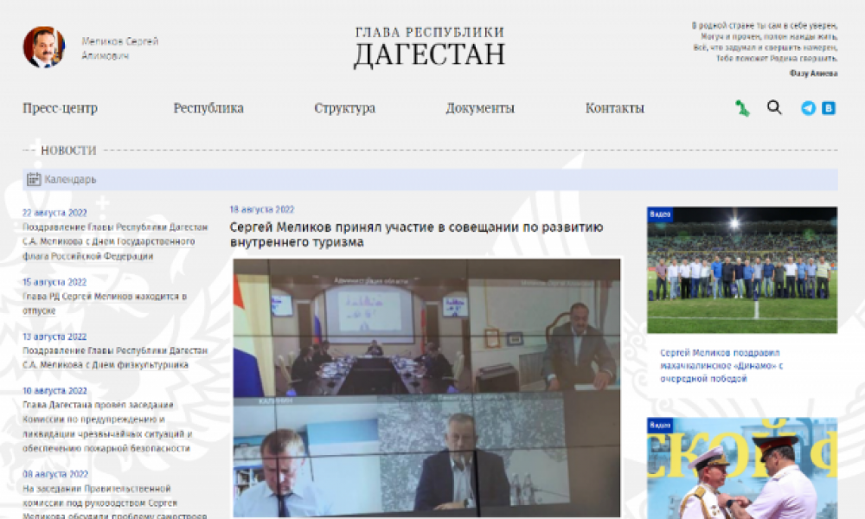Read the 22 августа flag day greeting

(114, 241)
